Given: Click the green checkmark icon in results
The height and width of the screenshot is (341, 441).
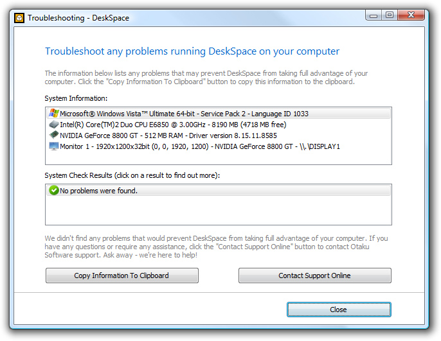Looking at the screenshot, I should point(53,190).
